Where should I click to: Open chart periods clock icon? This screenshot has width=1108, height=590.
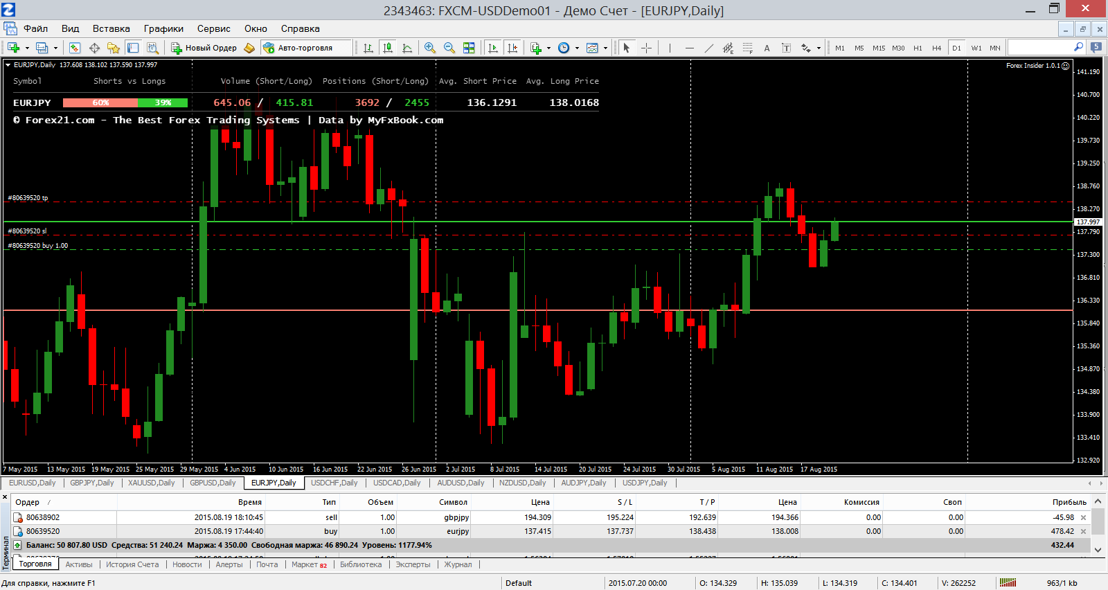click(x=564, y=48)
